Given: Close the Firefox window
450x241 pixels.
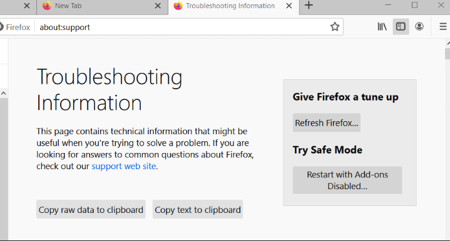Looking at the screenshot, I should click(x=441, y=5).
